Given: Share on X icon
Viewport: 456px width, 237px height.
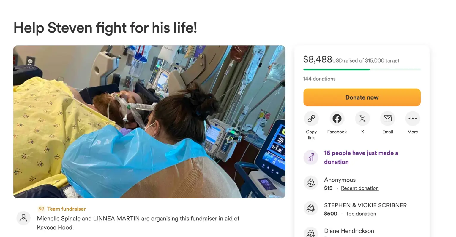Looking at the screenshot, I should point(362,118).
